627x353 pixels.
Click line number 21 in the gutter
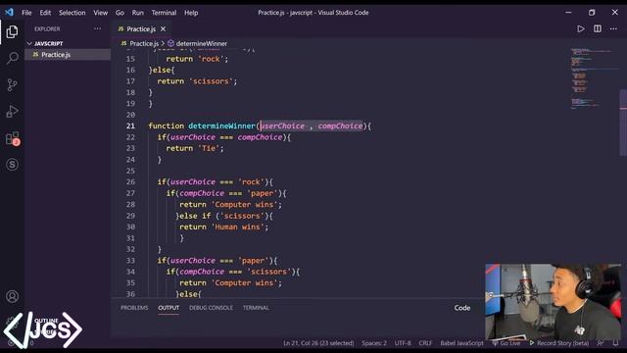click(130, 126)
